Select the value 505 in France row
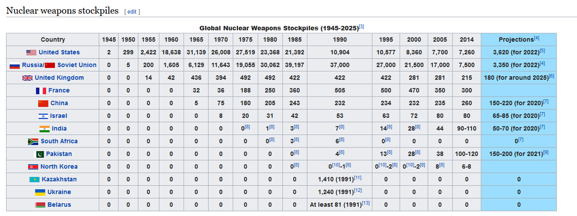 click(x=340, y=90)
